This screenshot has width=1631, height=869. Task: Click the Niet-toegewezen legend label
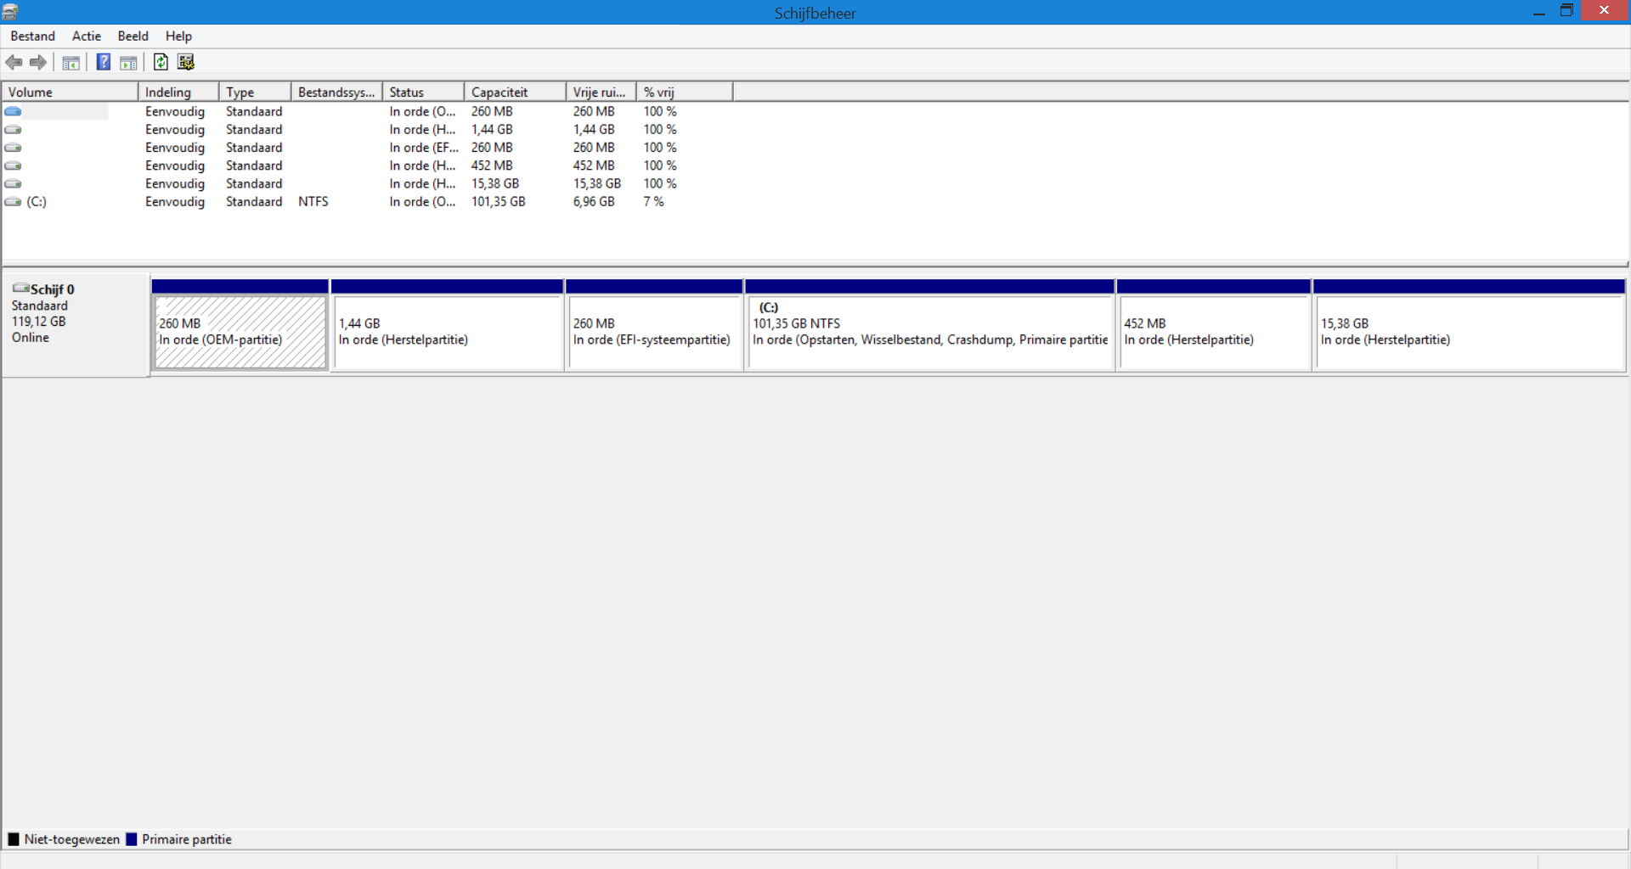[x=72, y=839]
